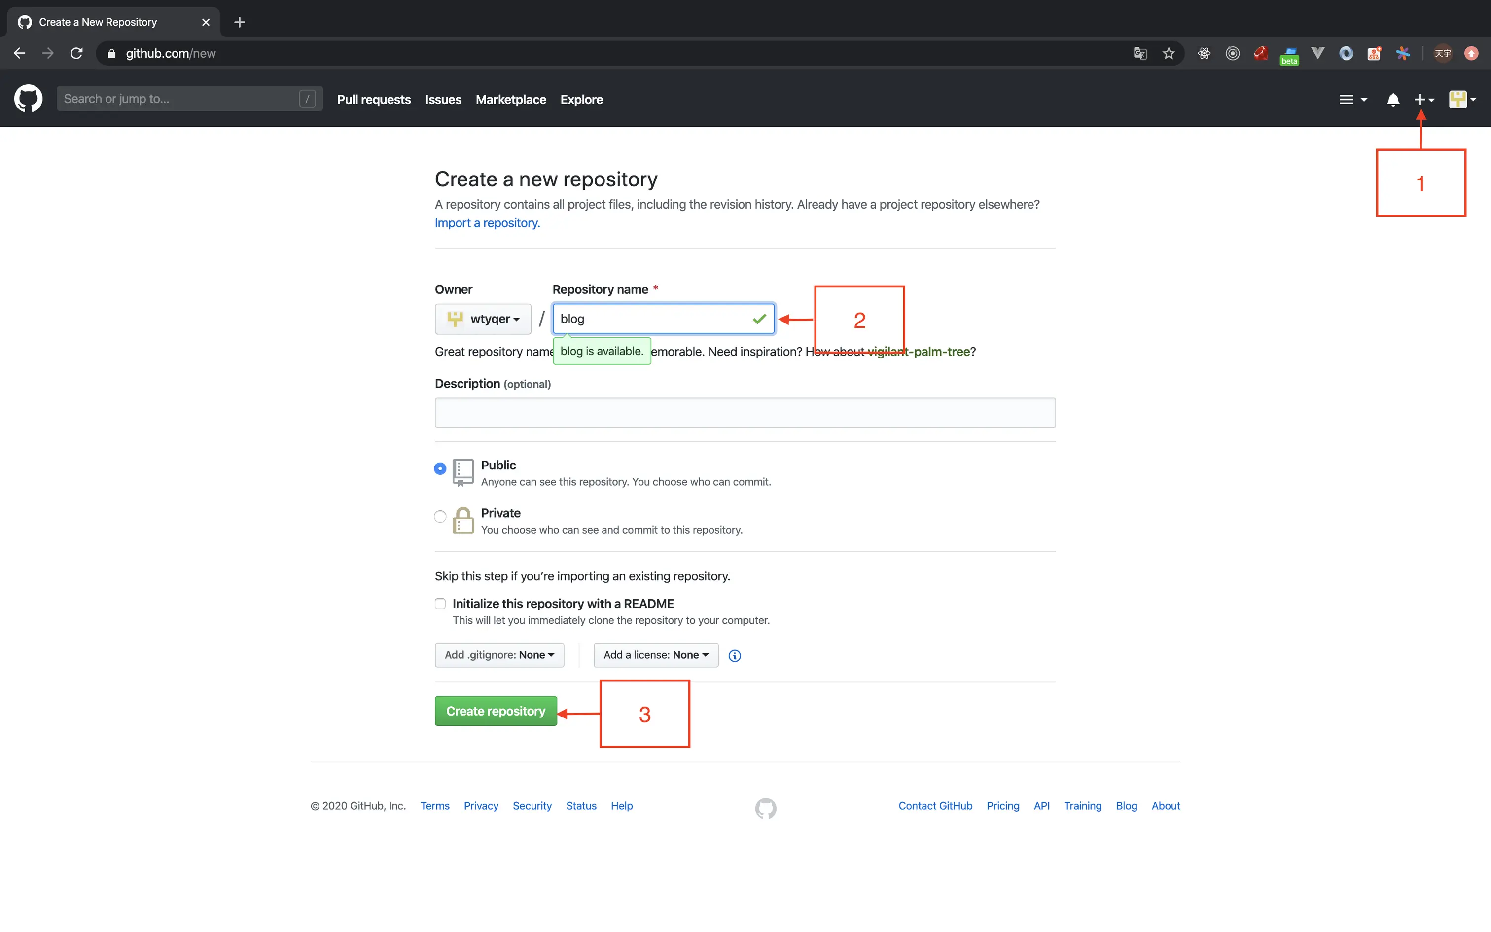
Task: Follow the Import a repository link
Action: [487, 223]
